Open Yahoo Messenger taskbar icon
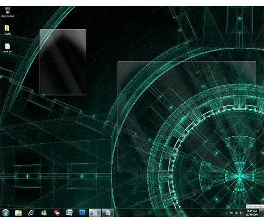Image resolution: width=264 pixels, height=219 pixels. tap(57, 213)
